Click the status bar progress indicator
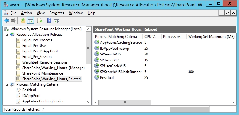This screenshot has width=239, height=115. click(x=189, y=109)
